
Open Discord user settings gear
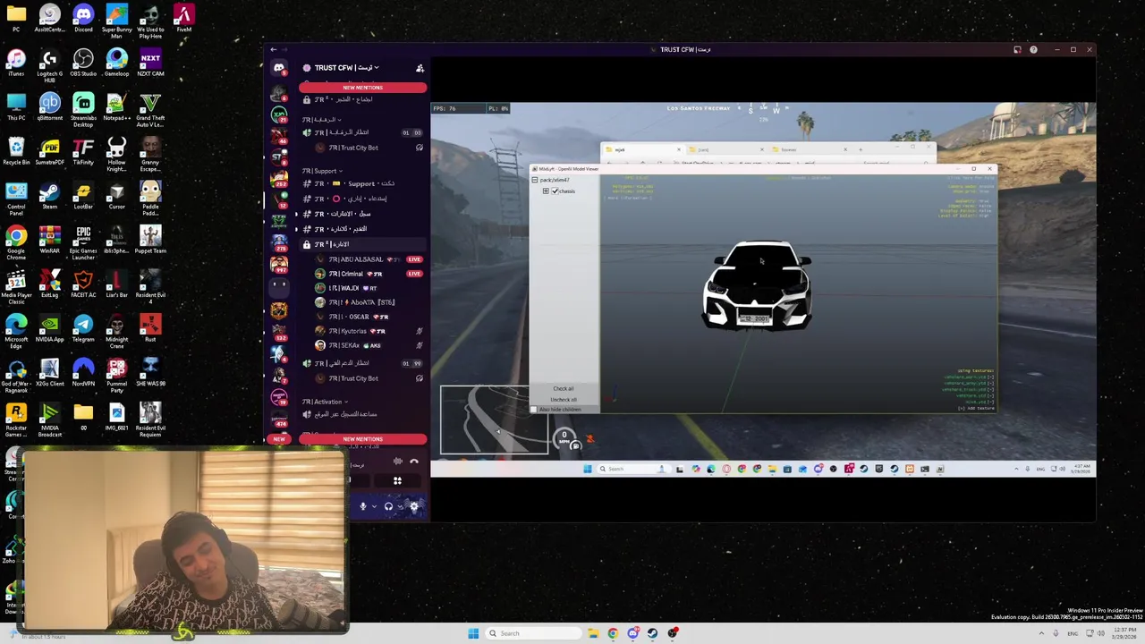coord(414,506)
